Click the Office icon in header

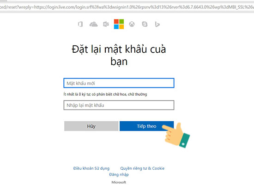pos(80,24)
